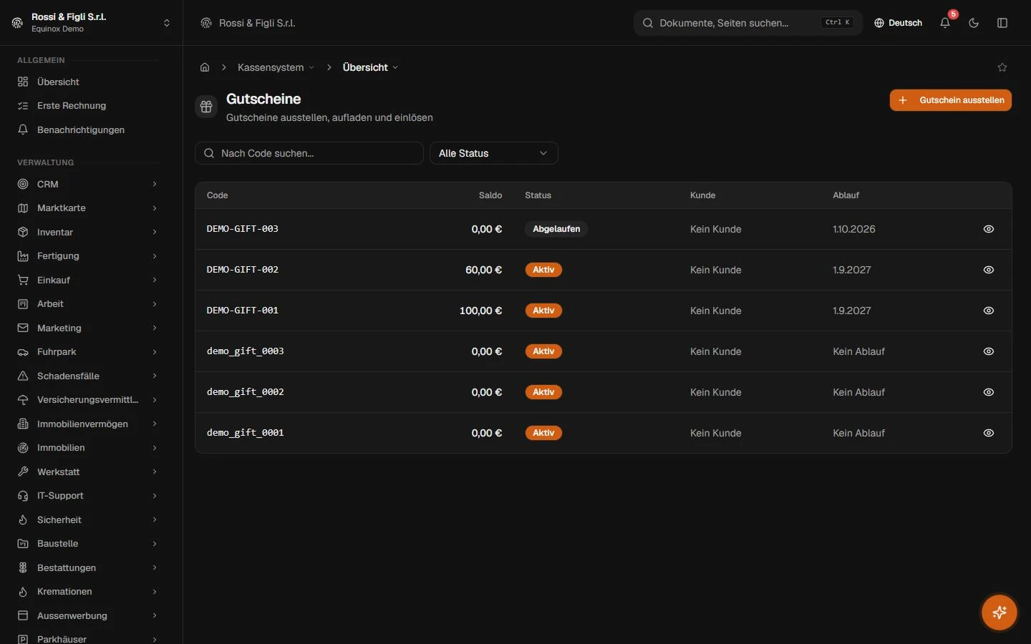
Task: Open Benachrichtigungen in the sidebar
Action: 87,130
